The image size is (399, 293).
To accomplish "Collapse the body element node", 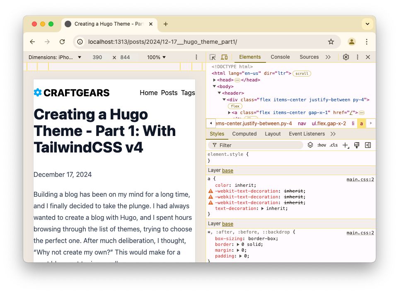I will 215,87.
